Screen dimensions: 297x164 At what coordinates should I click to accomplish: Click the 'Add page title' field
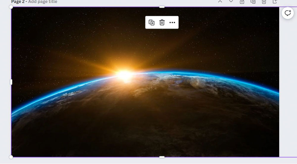point(42,2)
